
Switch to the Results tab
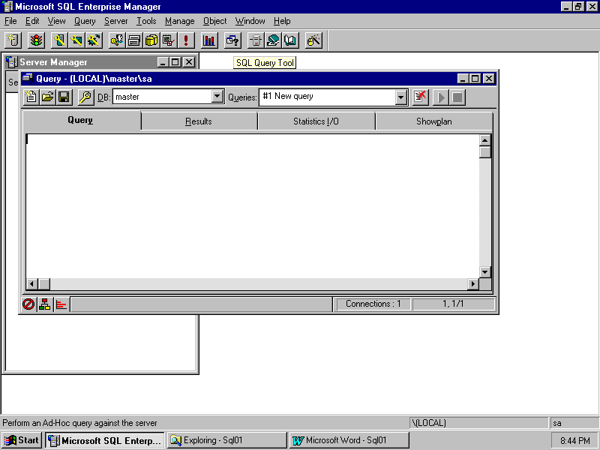[x=199, y=121]
